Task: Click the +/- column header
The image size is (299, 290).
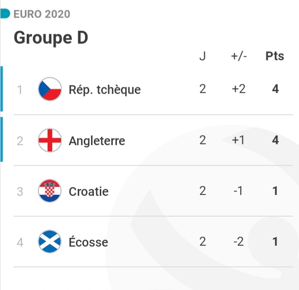Action: pos(239,57)
